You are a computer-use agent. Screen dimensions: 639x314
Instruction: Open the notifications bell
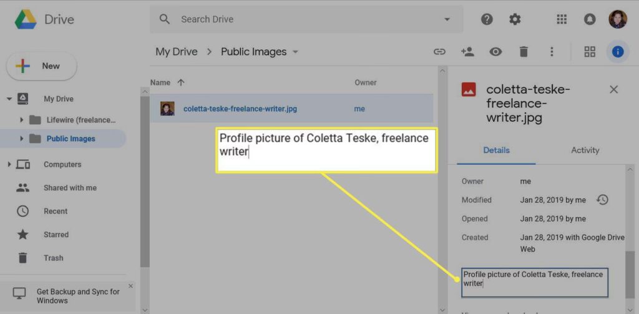pyautogui.click(x=590, y=19)
